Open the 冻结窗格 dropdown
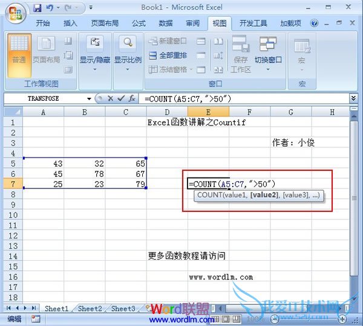 click(x=171, y=69)
